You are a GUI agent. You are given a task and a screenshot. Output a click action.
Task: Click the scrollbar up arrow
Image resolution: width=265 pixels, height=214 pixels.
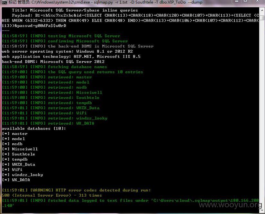click(x=262, y=10)
